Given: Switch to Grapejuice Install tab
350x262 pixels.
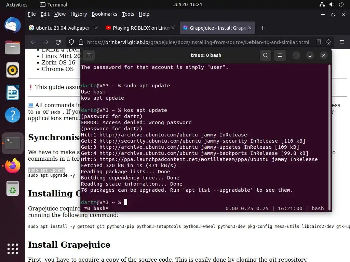Looking at the screenshot, I should [x=217, y=28].
